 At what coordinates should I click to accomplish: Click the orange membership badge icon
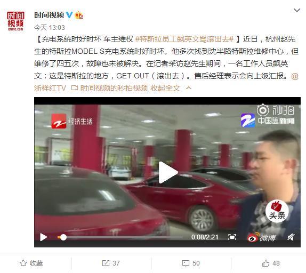79,15
